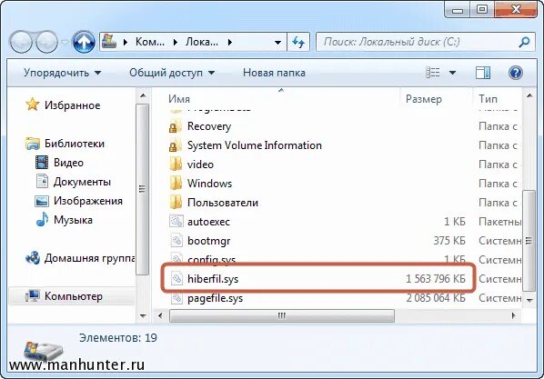Select Документы in the Libraries tree

pyautogui.click(x=82, y=182)
